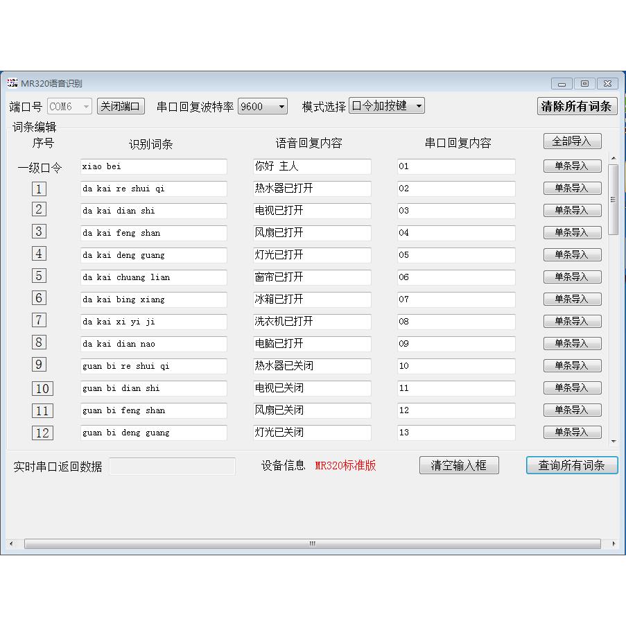Image resolution: width=626 pixels, height=626 pixels.
Task: Click the vertical scrollbar down arrow
Action: [x=614, y=441]
